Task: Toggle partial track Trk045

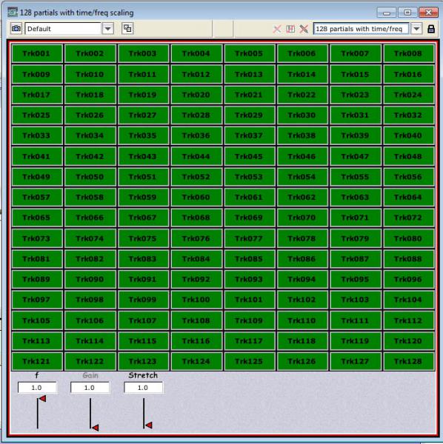Action: pyautogui.click(x=249, y=156)
